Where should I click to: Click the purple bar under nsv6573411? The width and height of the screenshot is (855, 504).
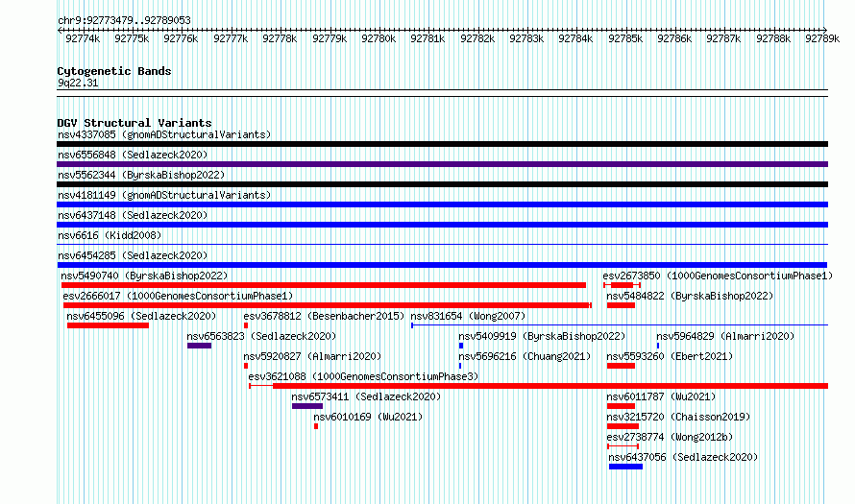pos(307,406)
